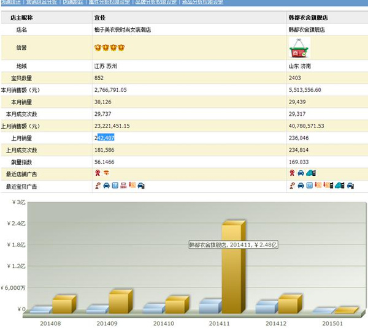Click teal car-with-phone icon in 韩都衣舍旗舰店 最近宝贝广告 row
The image size is (368, 329).
340,186
